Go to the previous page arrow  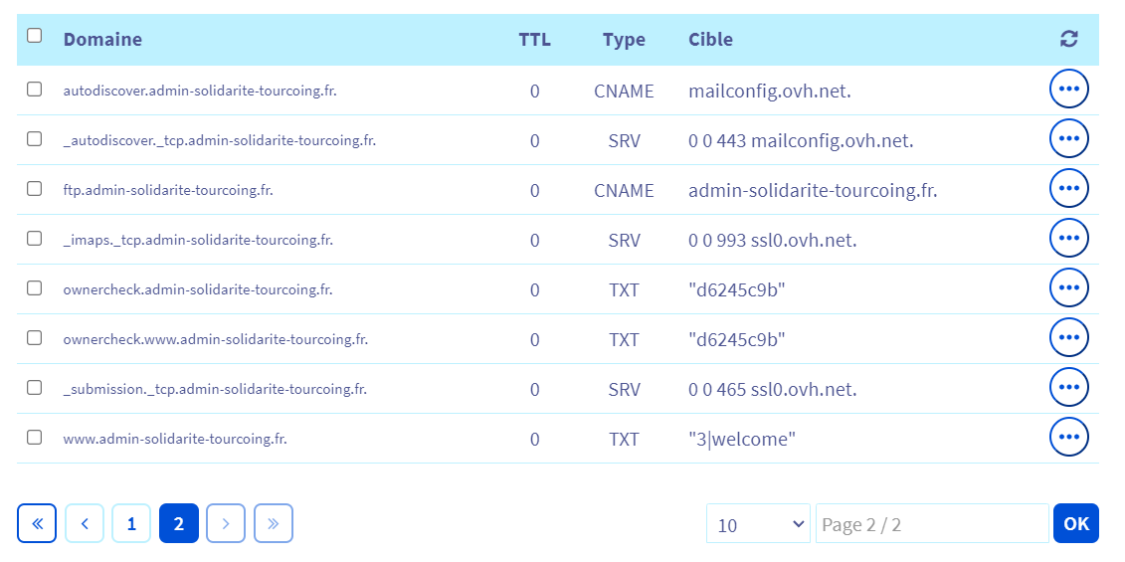point(85,523)
